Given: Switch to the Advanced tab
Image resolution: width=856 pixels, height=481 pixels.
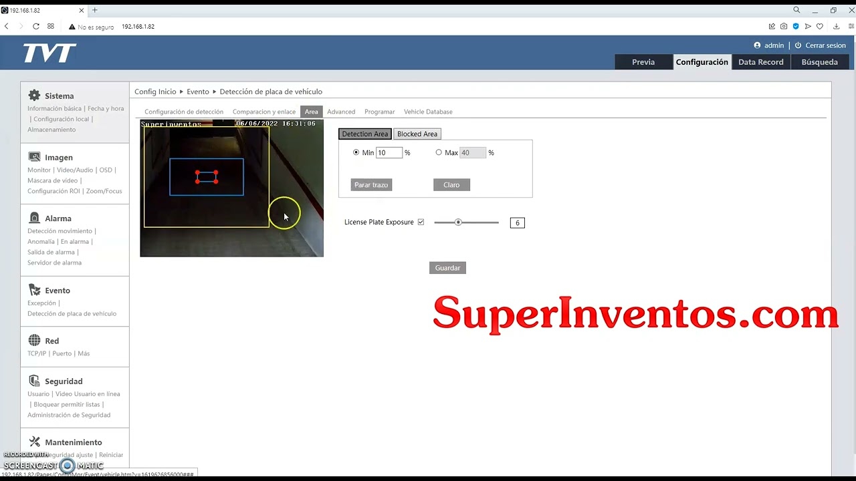Looking at the screenshot, I should (341, 112).
